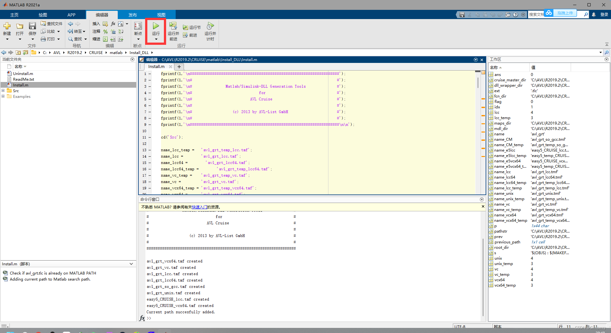Open the 工作区 panel actions menu
Image resolution: width=611 pixels, height=333 pixels.
point(607,59)
